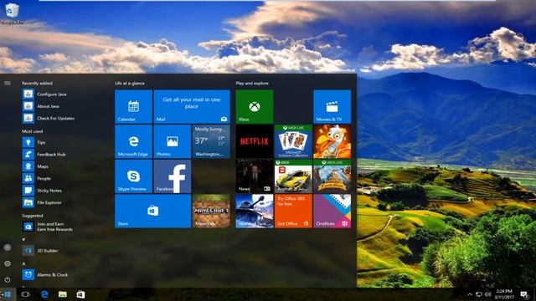Image resolution: width=536 pixels, height=301 pixels.
Task: Open Settings gear in Start menu
Action: pyautogui.click(x=8, y=263)
